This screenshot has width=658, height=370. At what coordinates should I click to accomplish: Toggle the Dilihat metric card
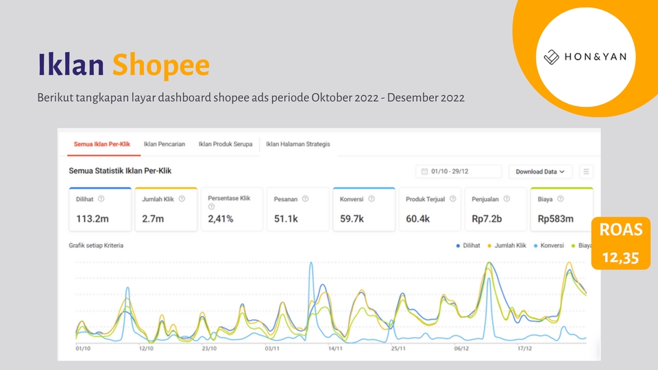(100, 210)
